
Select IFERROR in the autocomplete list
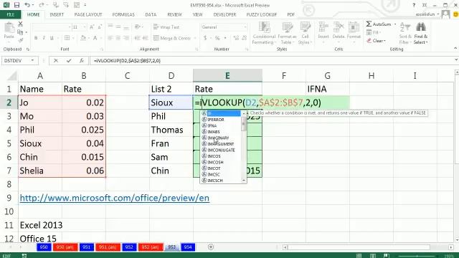(x=216, y=120)
